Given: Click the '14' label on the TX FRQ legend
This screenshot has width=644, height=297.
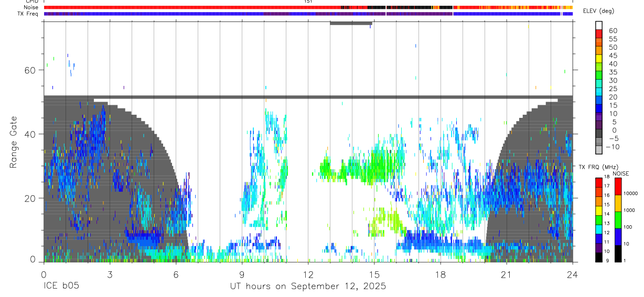Looking at the screenshot, I should pos(608,214).
